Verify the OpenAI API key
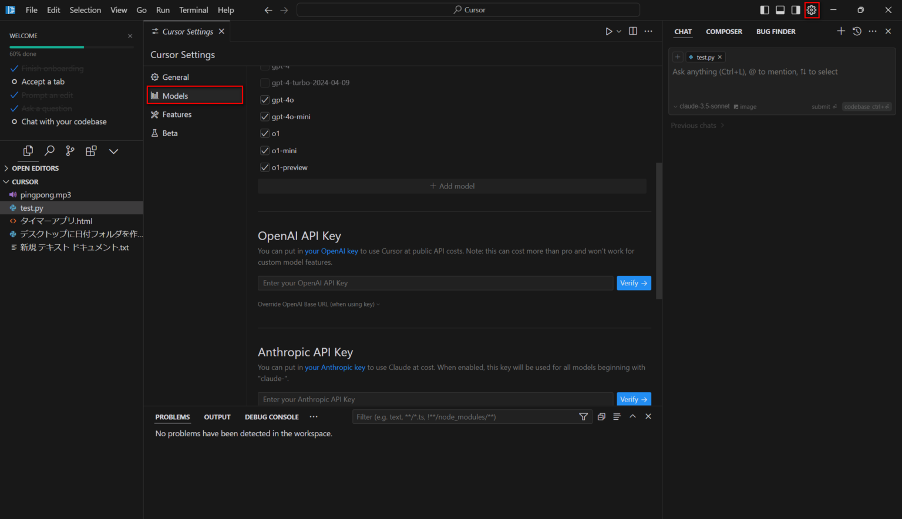The height and width of the screenshot is (519, 902). click(x=634, y=283)
